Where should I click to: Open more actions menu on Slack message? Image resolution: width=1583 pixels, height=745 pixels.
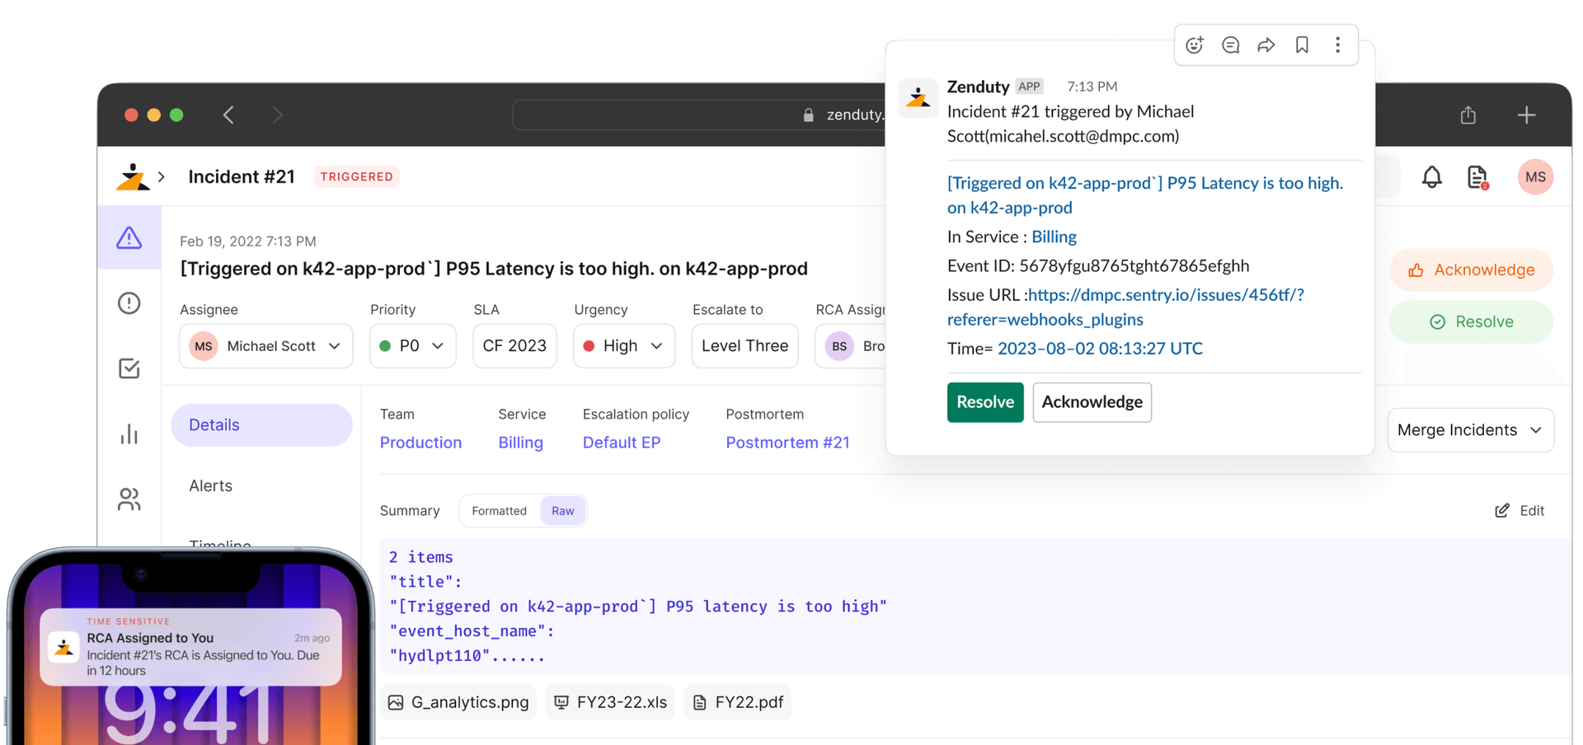point(1337,45)
